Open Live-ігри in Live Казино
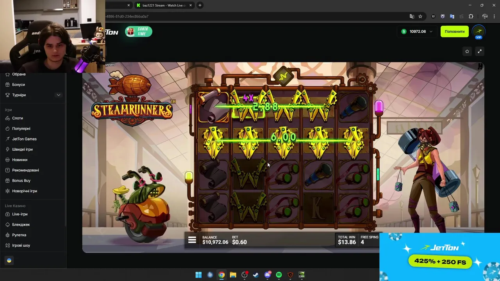This screenshot has width=500, height=281. [20, 214]
